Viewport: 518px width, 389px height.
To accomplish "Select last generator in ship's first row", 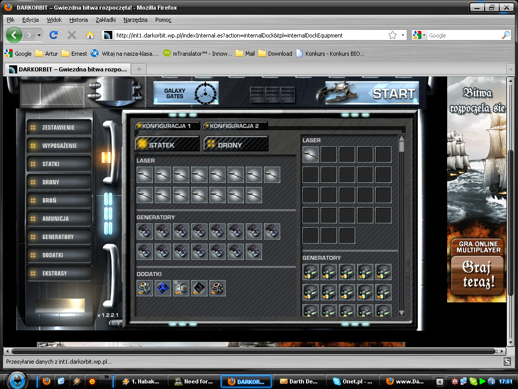I will pos(272,231).
